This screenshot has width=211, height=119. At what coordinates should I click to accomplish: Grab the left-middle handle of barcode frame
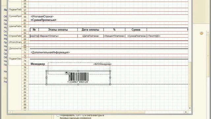click(x=46, y=78)
